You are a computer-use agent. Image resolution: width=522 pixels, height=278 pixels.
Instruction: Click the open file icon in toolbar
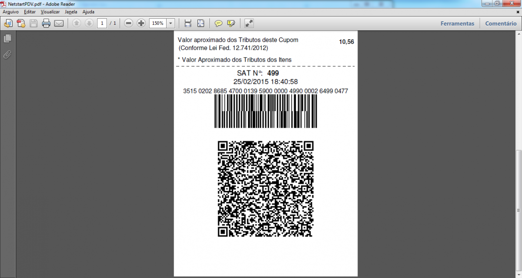[x=8, y=23]
